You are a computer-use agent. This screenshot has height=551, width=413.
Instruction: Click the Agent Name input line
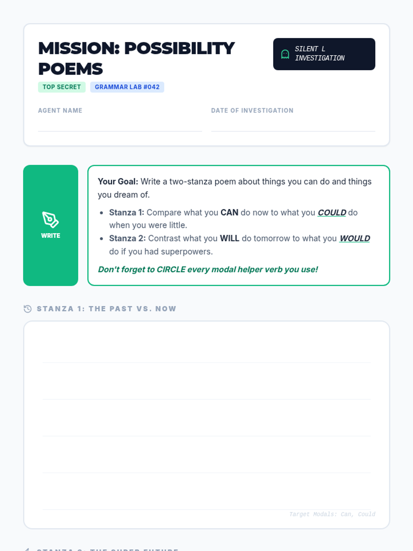click(120, 125)
